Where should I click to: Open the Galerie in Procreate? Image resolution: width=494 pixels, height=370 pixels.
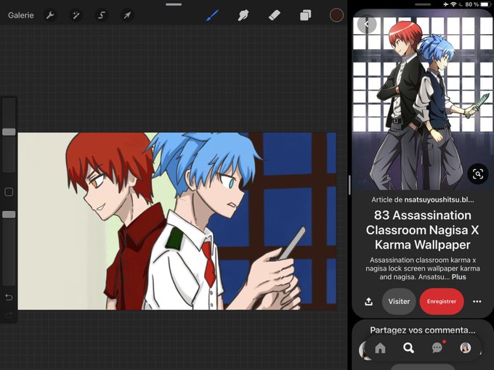tap(21, 15)
